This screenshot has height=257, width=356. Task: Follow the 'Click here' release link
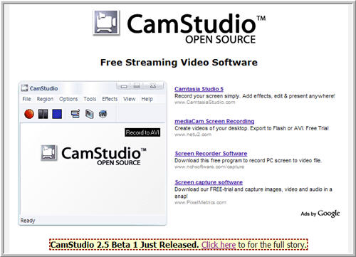[219, 245]
